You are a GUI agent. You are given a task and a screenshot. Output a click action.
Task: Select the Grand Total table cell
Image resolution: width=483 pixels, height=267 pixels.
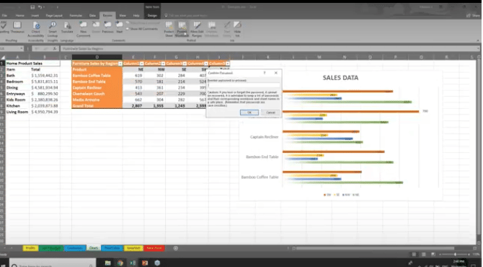97,106
